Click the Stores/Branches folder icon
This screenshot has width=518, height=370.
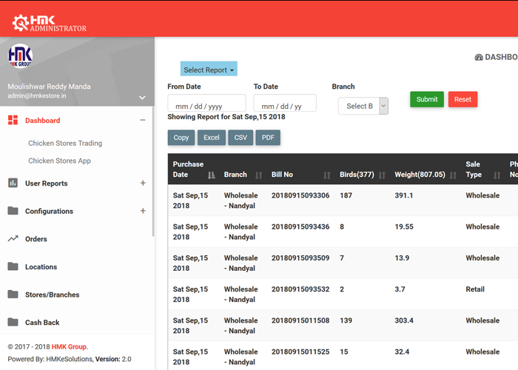tap(13, 295)
